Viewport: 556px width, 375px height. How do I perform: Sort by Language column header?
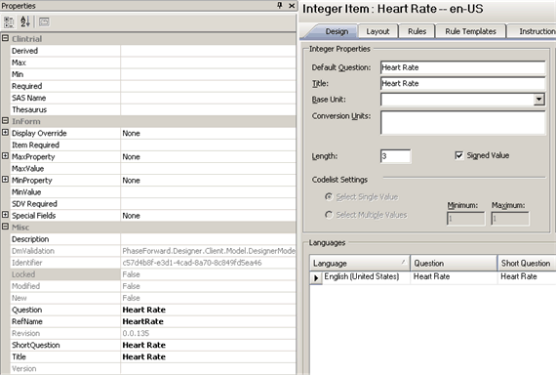click(x=360, y=263)
